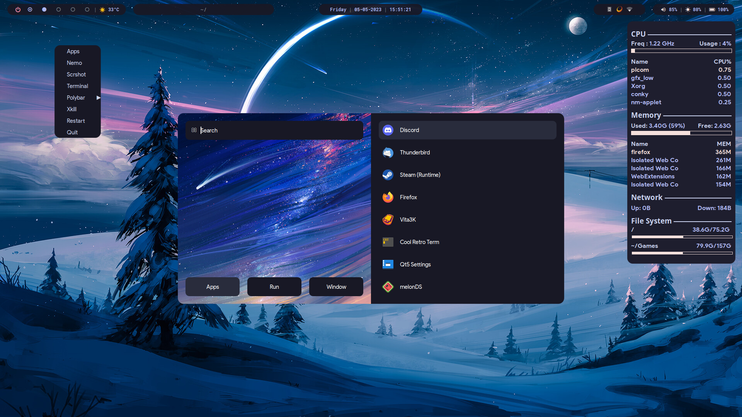The image size is (742, 417).
Task: Click the red power icon in top bar
Action: click(x=18, y=10)
